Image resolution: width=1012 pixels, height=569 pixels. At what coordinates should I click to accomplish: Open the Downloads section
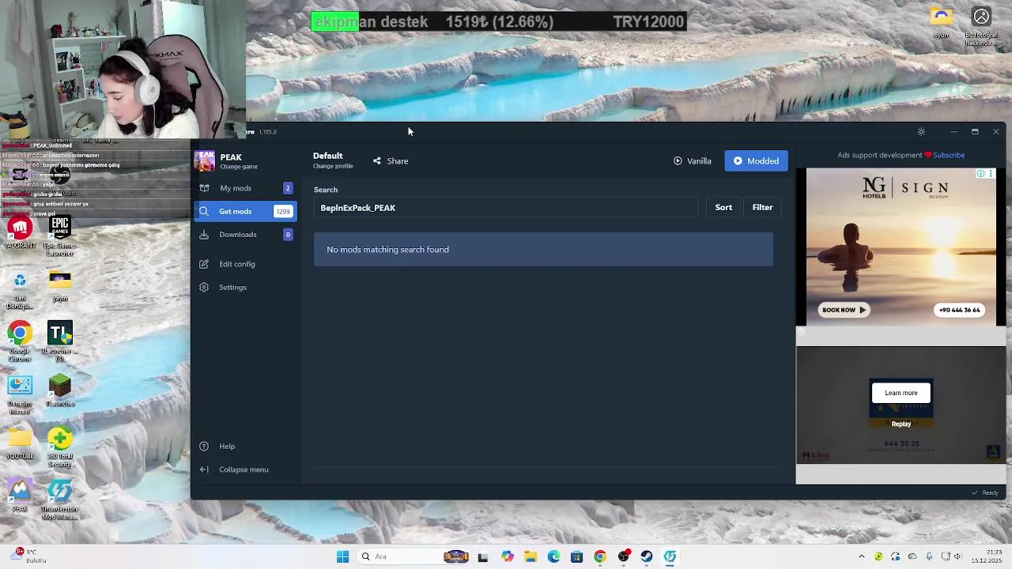click(245, 234)
